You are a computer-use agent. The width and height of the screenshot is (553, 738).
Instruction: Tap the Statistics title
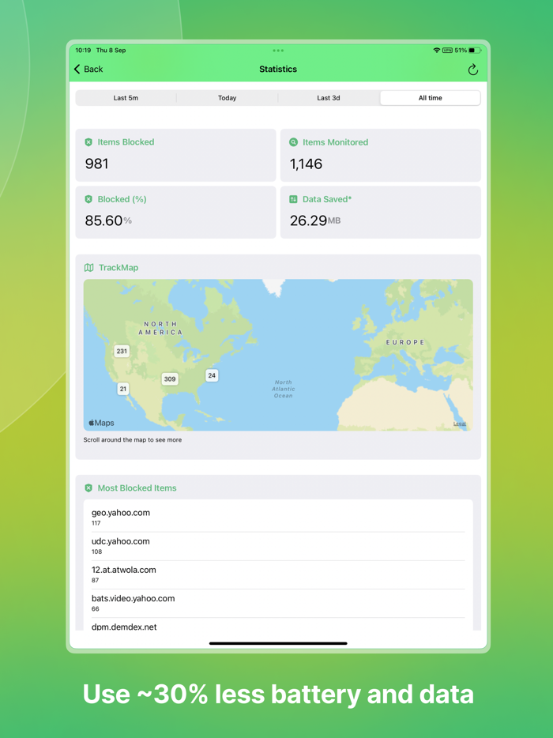pyautogui.click(x=278, y=70)
